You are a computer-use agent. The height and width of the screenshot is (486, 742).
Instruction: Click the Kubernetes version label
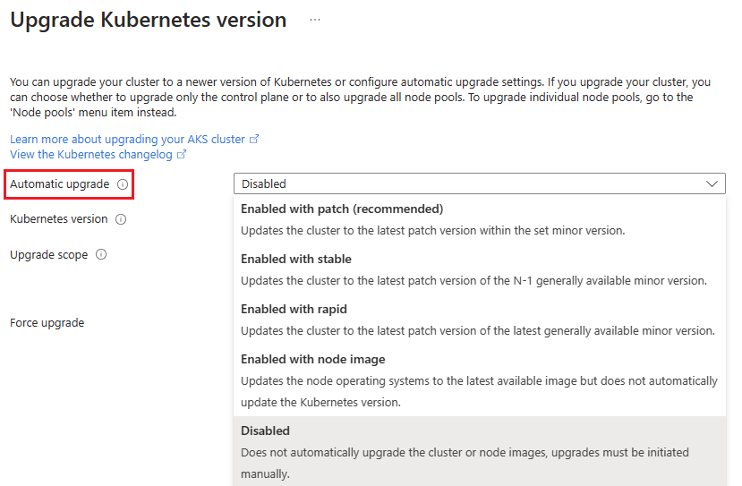click(58, 219)
